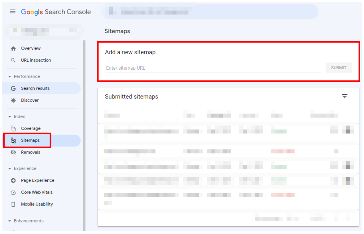Click the URL inspection magnifier icon
This screenshot has width=364, height=234.
13,60
